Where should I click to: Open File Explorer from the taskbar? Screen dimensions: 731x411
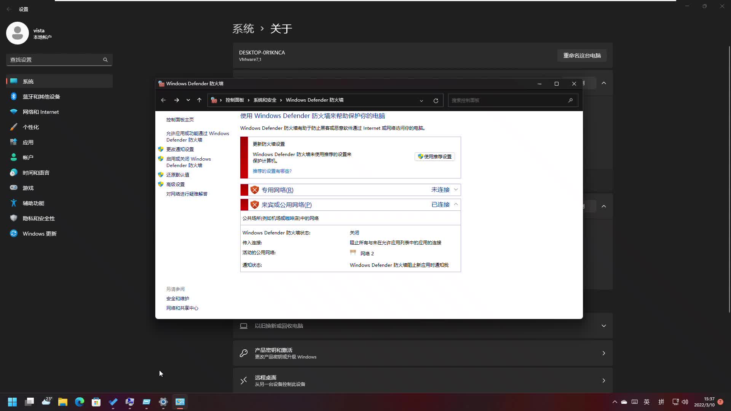63,402
